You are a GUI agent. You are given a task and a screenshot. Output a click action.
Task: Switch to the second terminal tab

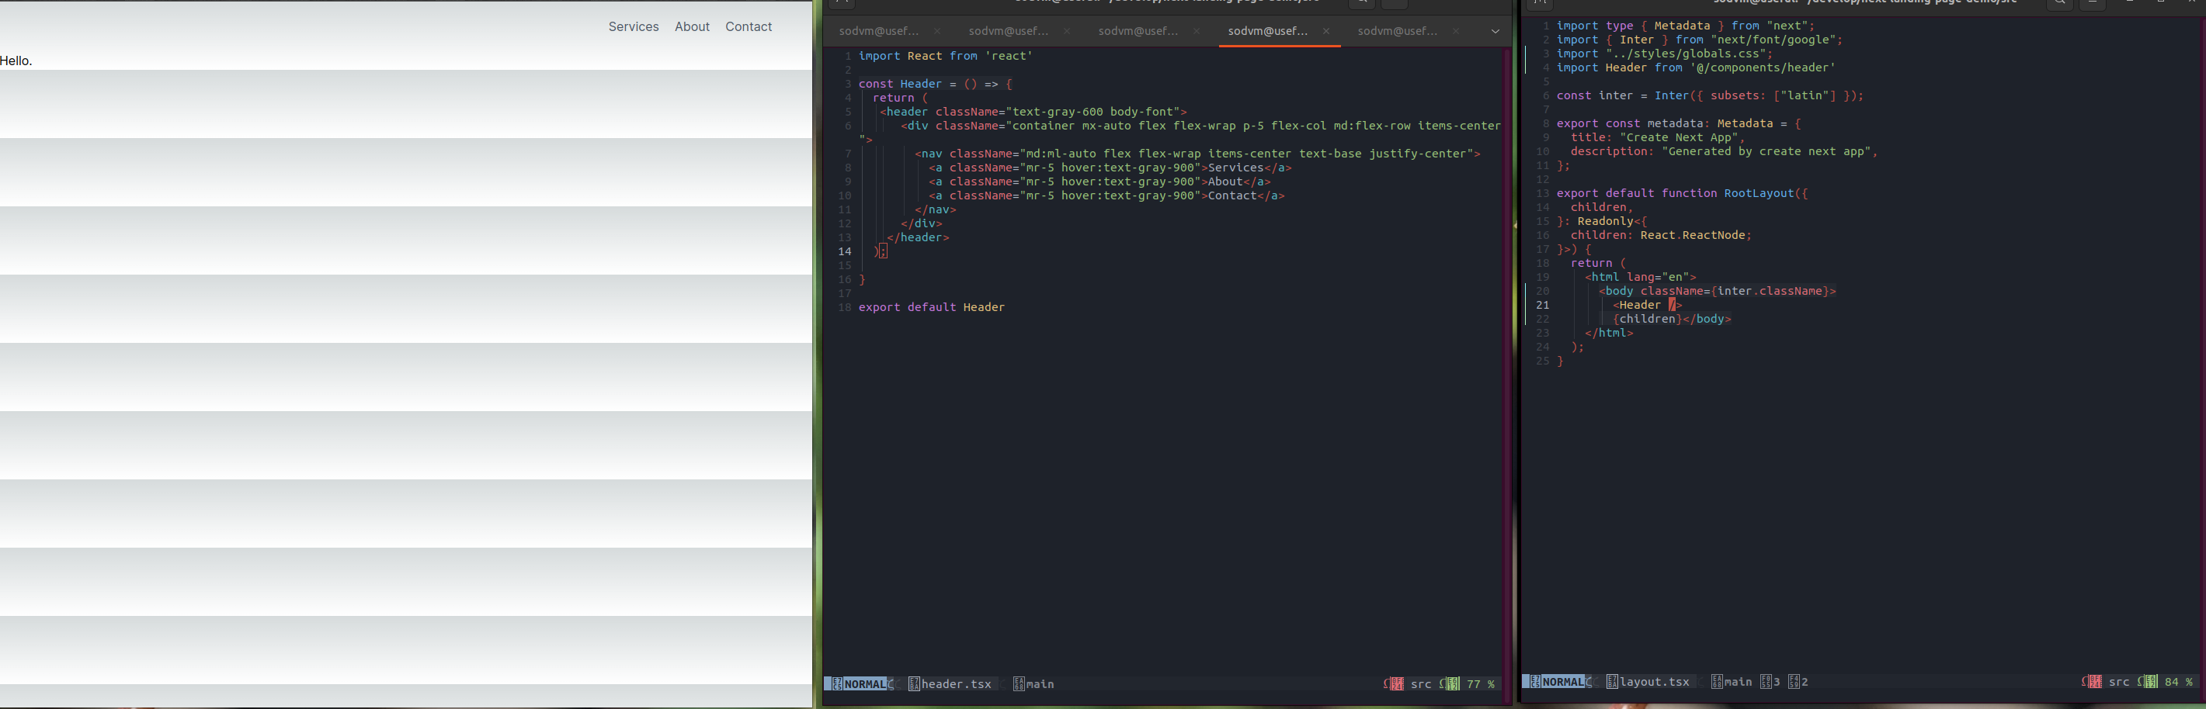pyautogui.click(x=1008, y=31)
